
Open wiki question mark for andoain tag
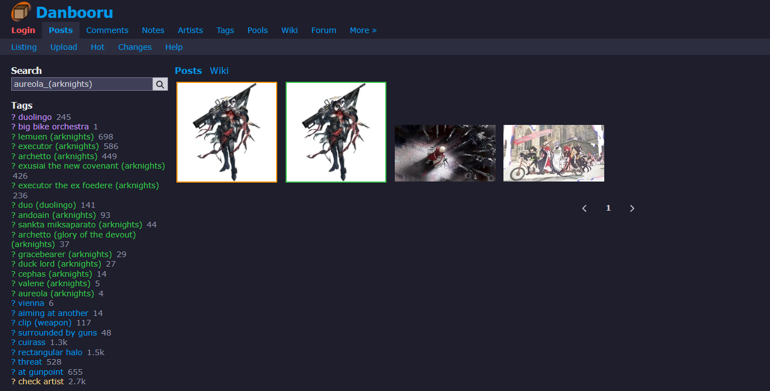pyautogui.click(x=13, y=215)
